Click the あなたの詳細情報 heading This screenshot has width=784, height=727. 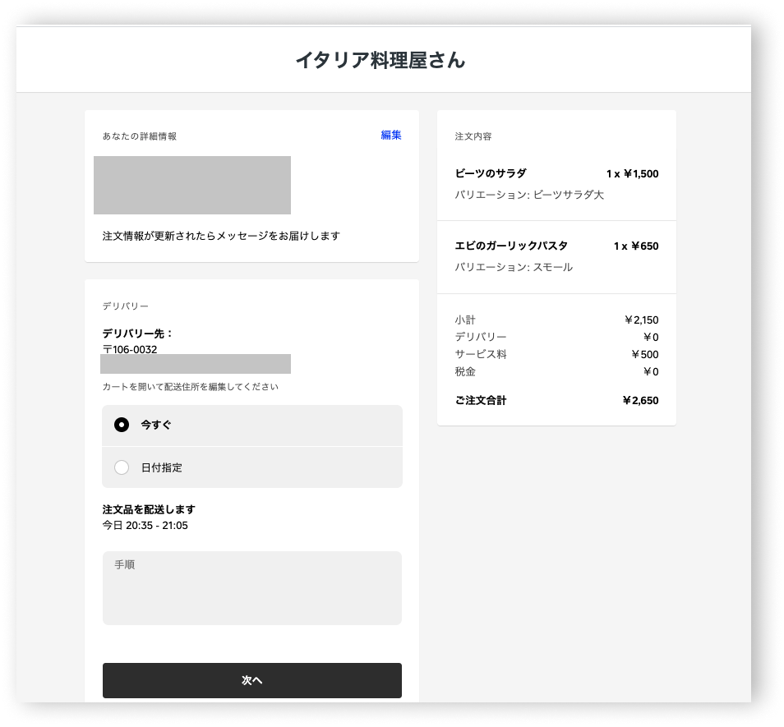coord(140,136)
